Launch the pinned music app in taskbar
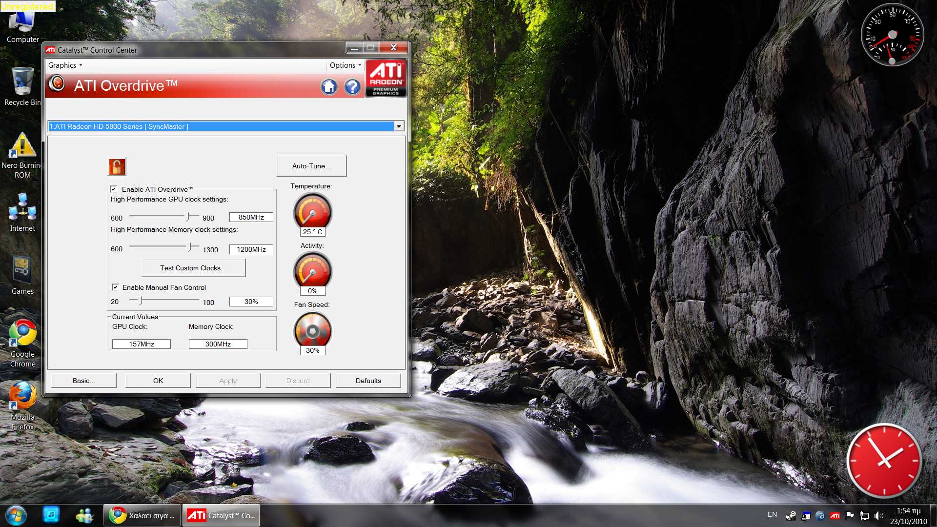This screenshot has width=937, height=527. 51,514
